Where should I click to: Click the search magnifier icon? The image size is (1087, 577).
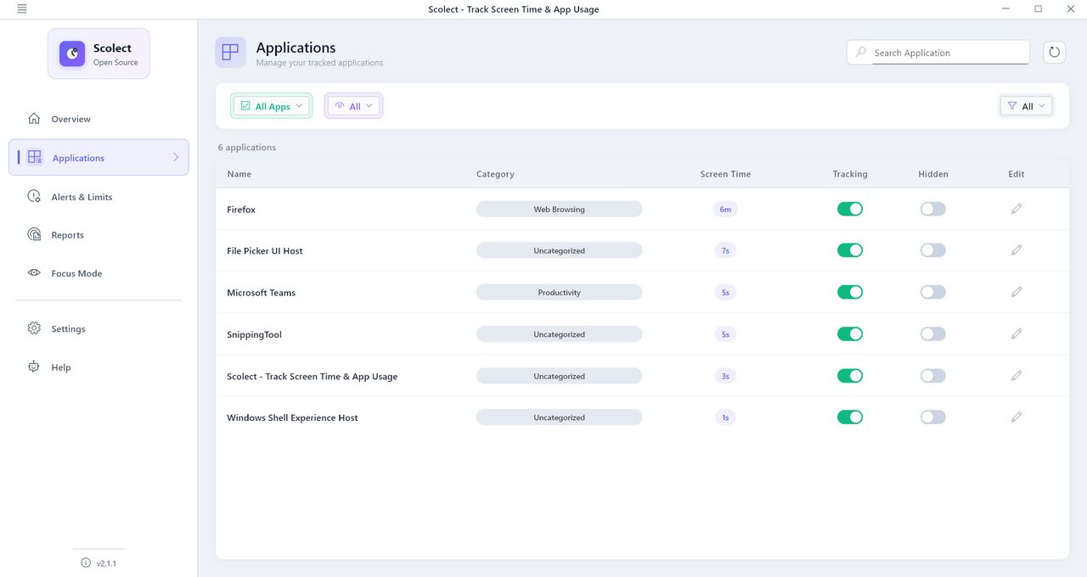tap(861, 53)
